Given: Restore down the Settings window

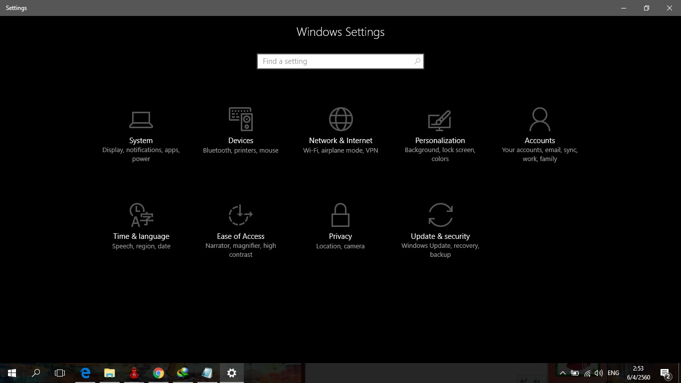Looking at the screenshot, I should click(647, 8).
